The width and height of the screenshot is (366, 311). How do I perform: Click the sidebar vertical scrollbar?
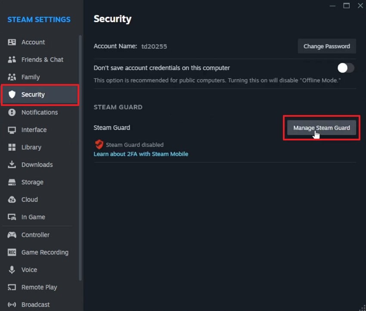pos(80,158)
